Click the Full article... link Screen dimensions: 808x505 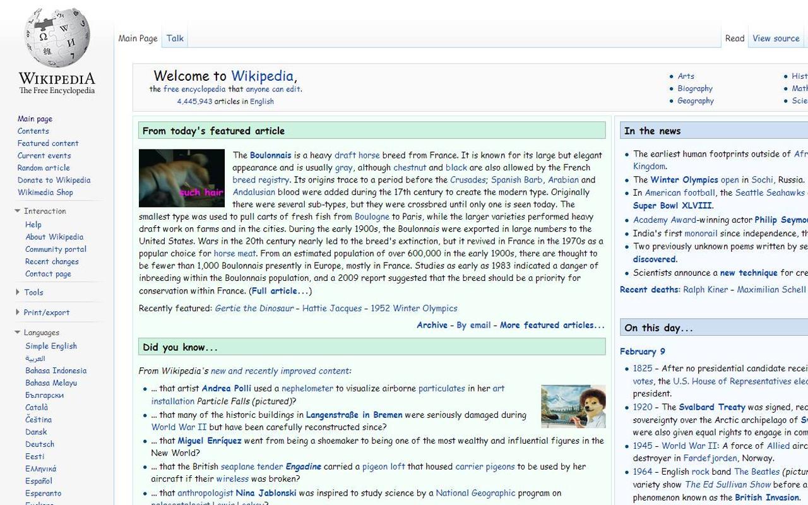[280, 291]
